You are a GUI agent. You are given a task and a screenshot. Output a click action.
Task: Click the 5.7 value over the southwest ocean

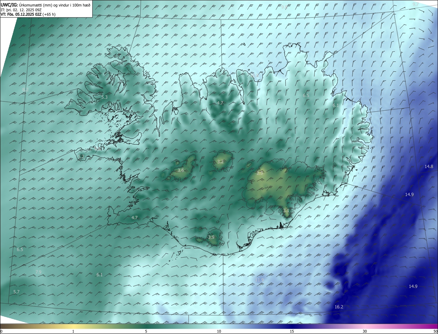16,292
